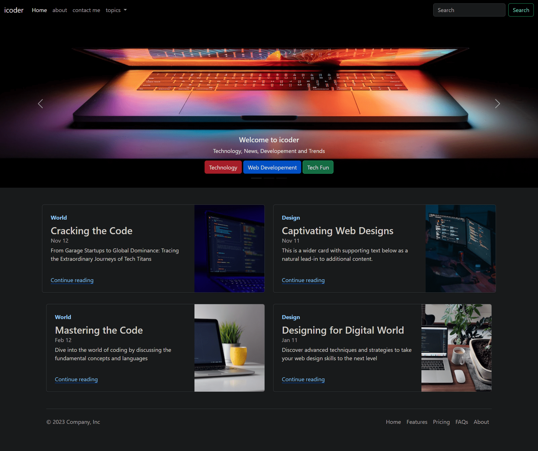Click the Captivating Web Designs thumbnail image
Image resolution: width=538 pixels, height=451 pixels.
(x=460, y=248)
